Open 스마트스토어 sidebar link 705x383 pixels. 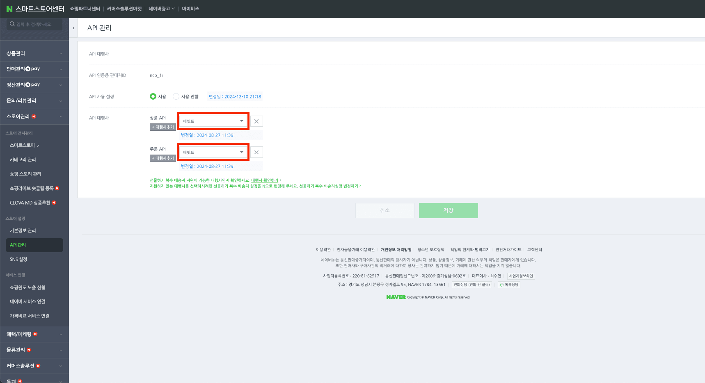[25, 145]
